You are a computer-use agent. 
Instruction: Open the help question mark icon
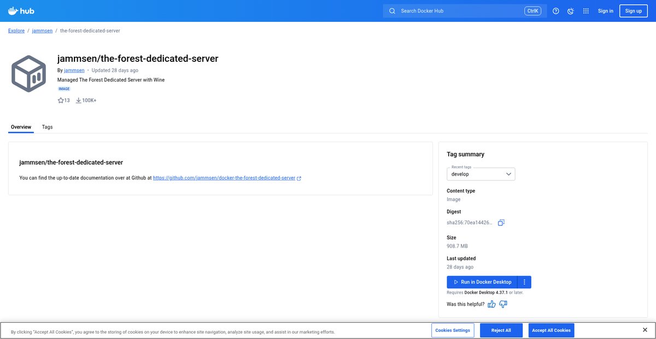coord(556,11)
